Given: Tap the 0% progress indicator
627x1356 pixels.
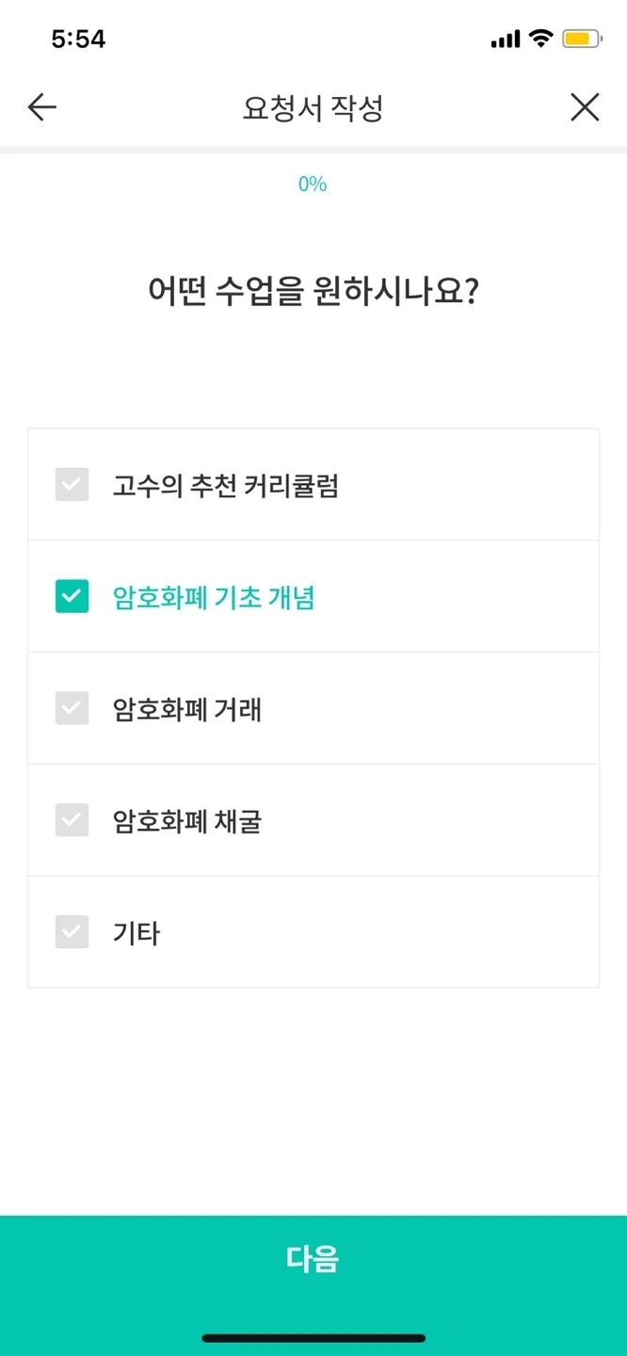Looking at the screenshot, I should 313,184.
